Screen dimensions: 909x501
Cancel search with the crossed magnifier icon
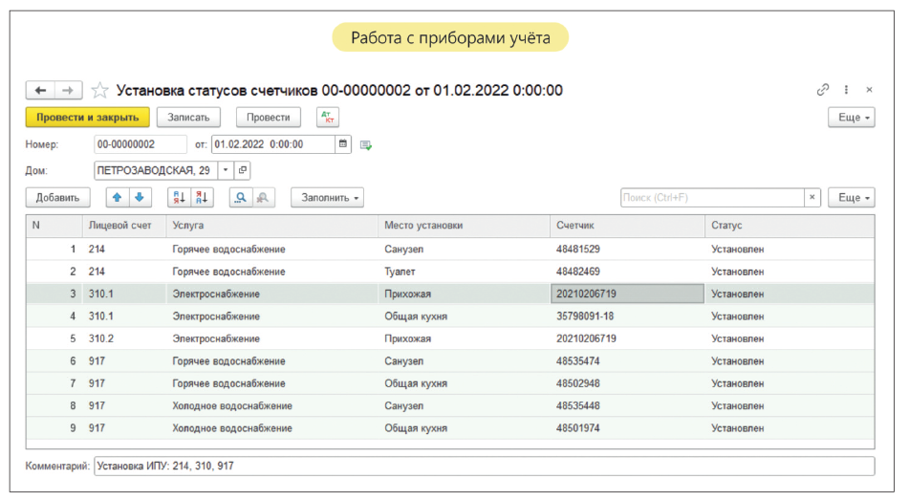263,197
